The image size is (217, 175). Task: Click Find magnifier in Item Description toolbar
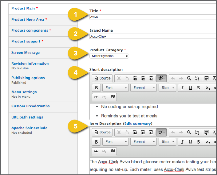[x=189, y=132]
